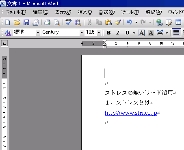This screenshot has width=184, height=150.
Task: Expand the style dropdown showing 標準
Action: point(38,32)
